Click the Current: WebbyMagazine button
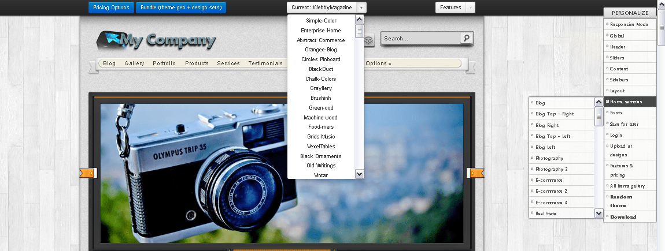The height and width of the screenshot is (251, 665). tap(322, 8)
